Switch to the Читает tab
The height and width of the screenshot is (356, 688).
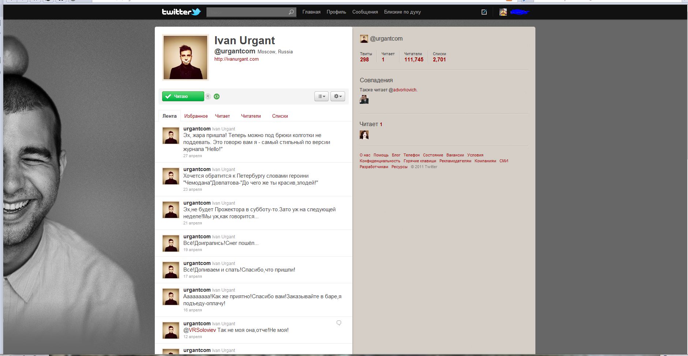point(223,116)
